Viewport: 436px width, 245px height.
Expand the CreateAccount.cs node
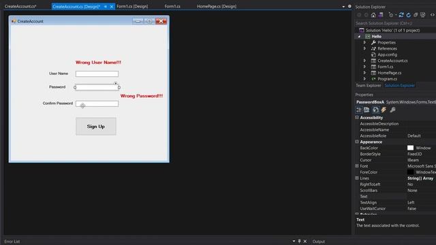pos(365,61)
